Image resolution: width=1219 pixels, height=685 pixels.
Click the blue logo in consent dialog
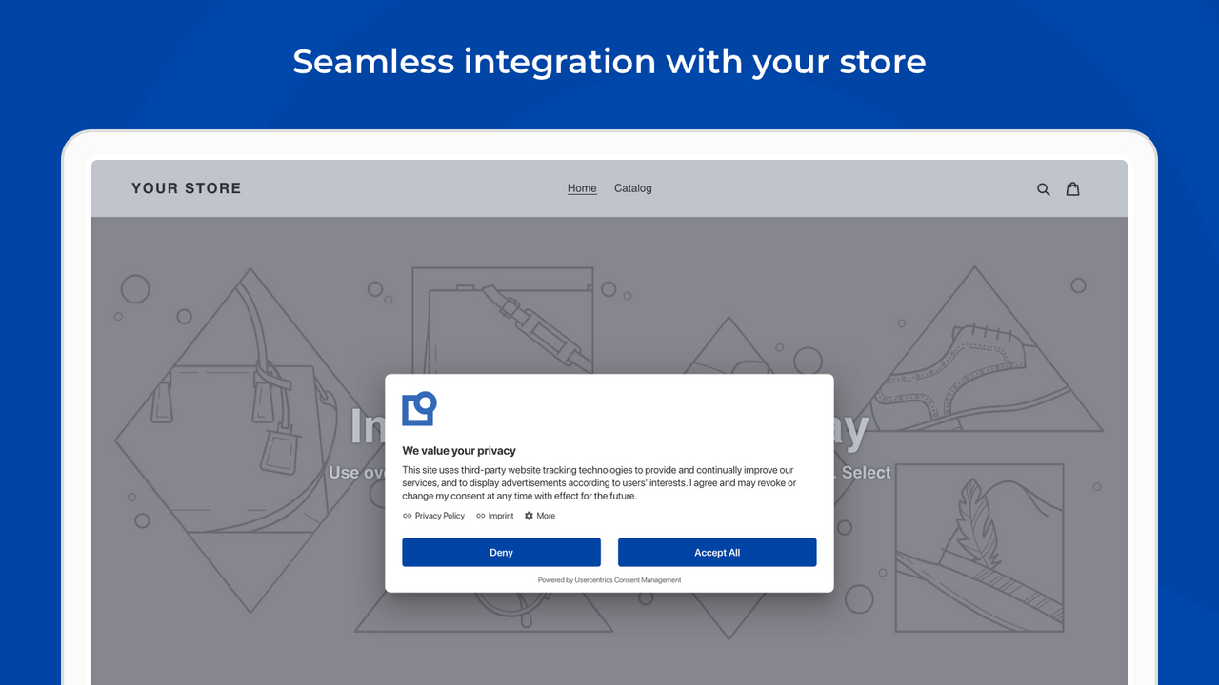coord(419,408)
